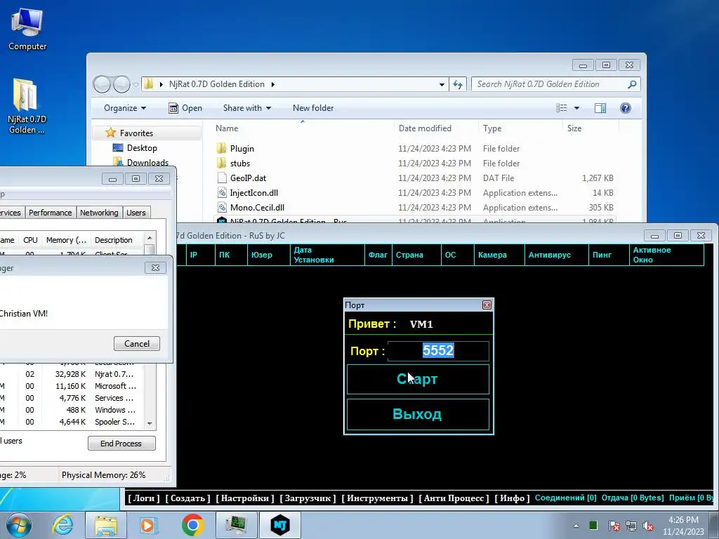Expand the address bar history dropdown
Screen dimensions: 719x539
pos(442,84)
